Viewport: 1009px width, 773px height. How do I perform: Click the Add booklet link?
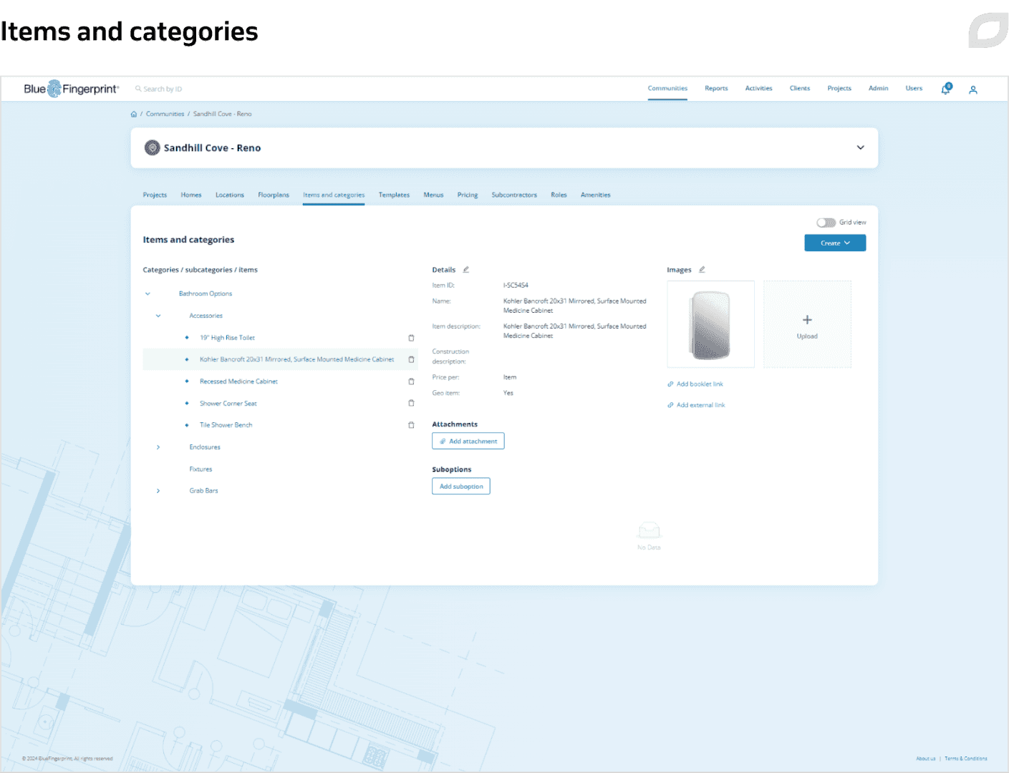click(695, 384)
